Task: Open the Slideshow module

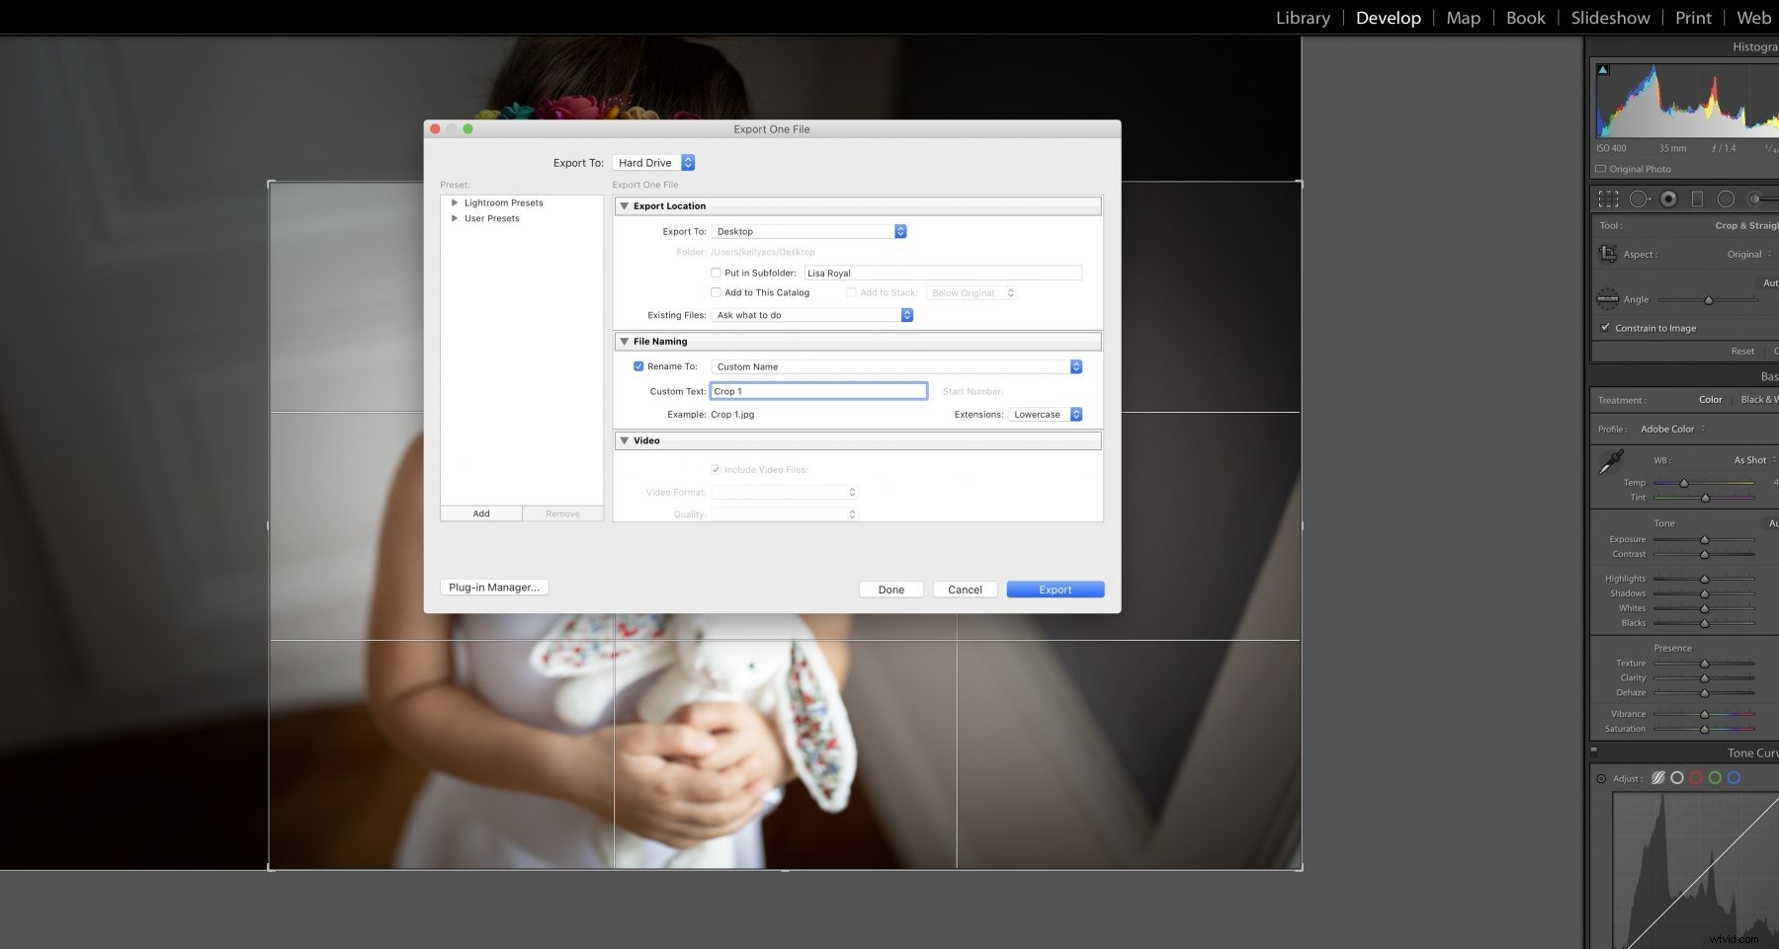Action: [1609, 17]
